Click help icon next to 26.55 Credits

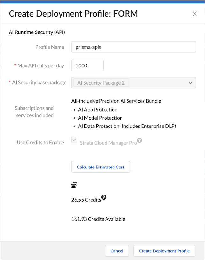(x=104, y=197)
